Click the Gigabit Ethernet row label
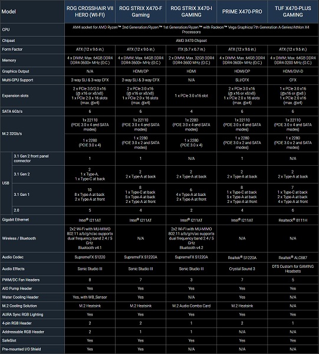 pyautogui.click(x=32, y=219)
